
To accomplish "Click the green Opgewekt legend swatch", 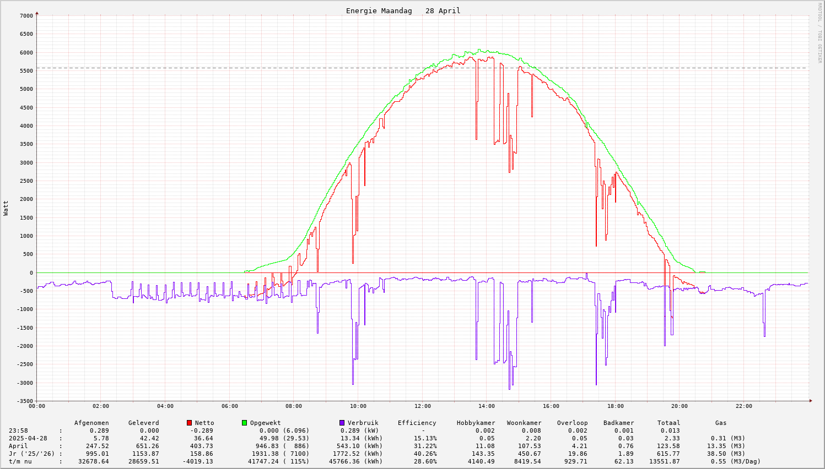I will [244, 423].
